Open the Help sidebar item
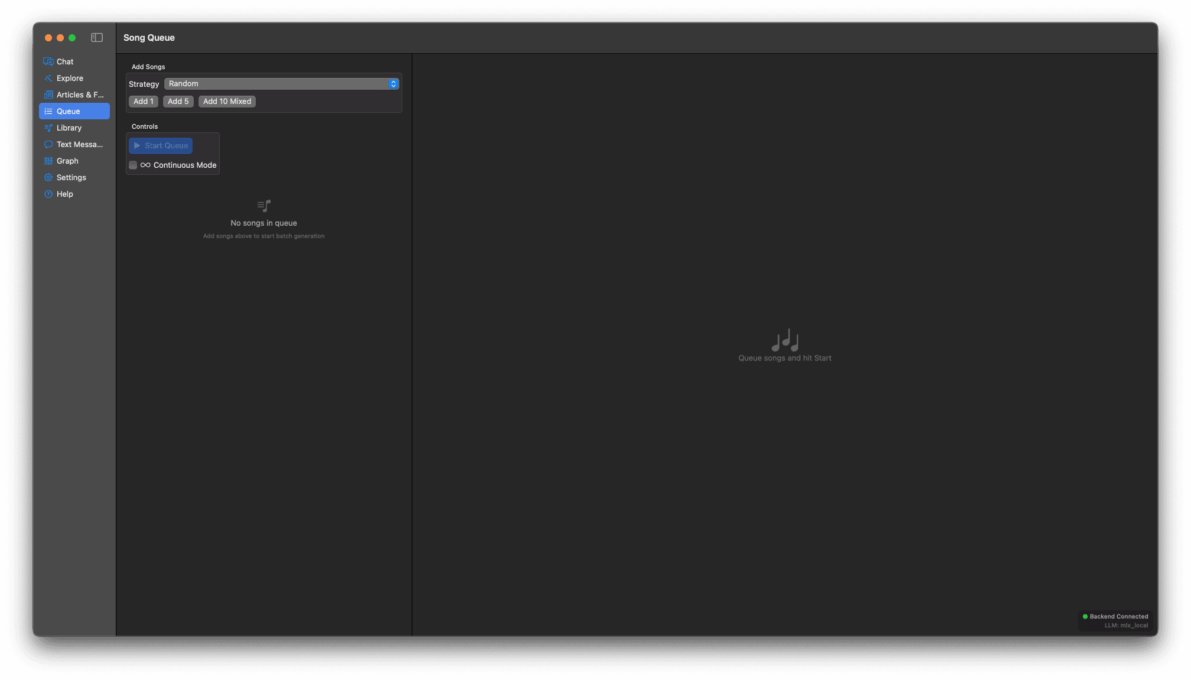Image resolution: width=1191 pixels, height=680 pixels. coord(74,194)
